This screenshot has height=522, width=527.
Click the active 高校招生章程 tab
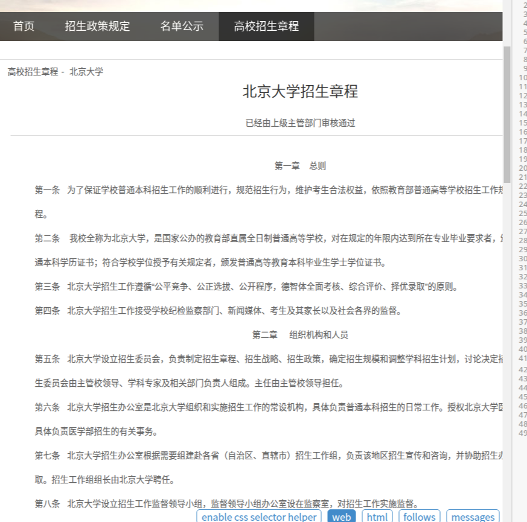266,27
